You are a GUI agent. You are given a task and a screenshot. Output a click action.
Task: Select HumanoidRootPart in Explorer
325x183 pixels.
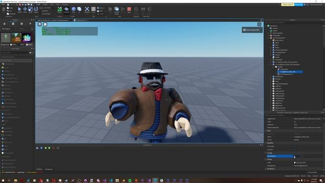281,84
